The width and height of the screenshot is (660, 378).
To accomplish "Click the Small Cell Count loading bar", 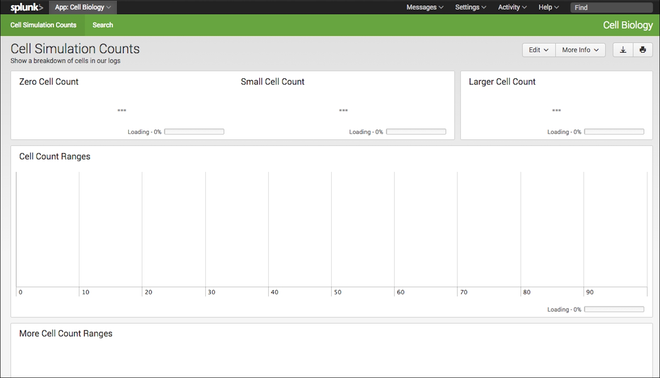I will (416, 132).
